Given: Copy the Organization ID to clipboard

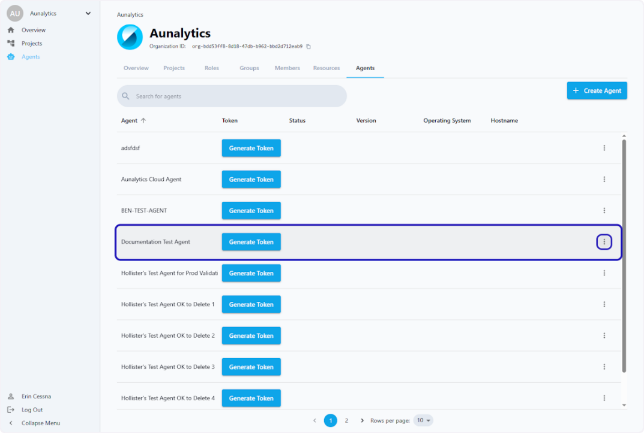Looking at the screenshot, I should pos(308,47).
